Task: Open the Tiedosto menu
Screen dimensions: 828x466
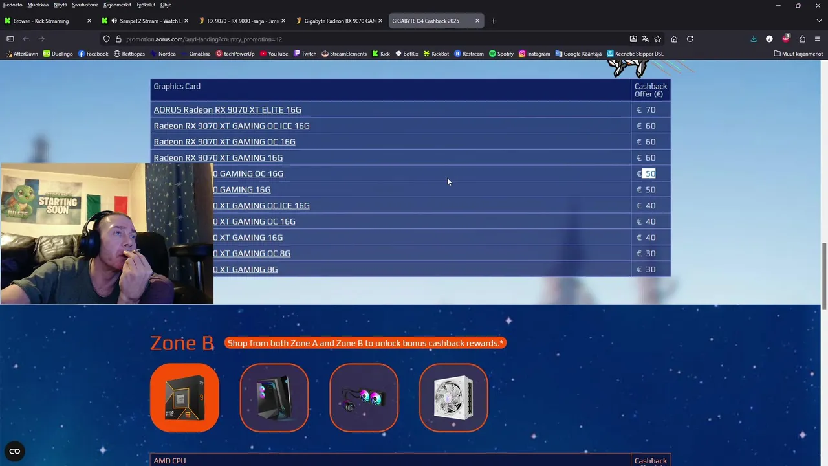Action: (x=12, y=5)
